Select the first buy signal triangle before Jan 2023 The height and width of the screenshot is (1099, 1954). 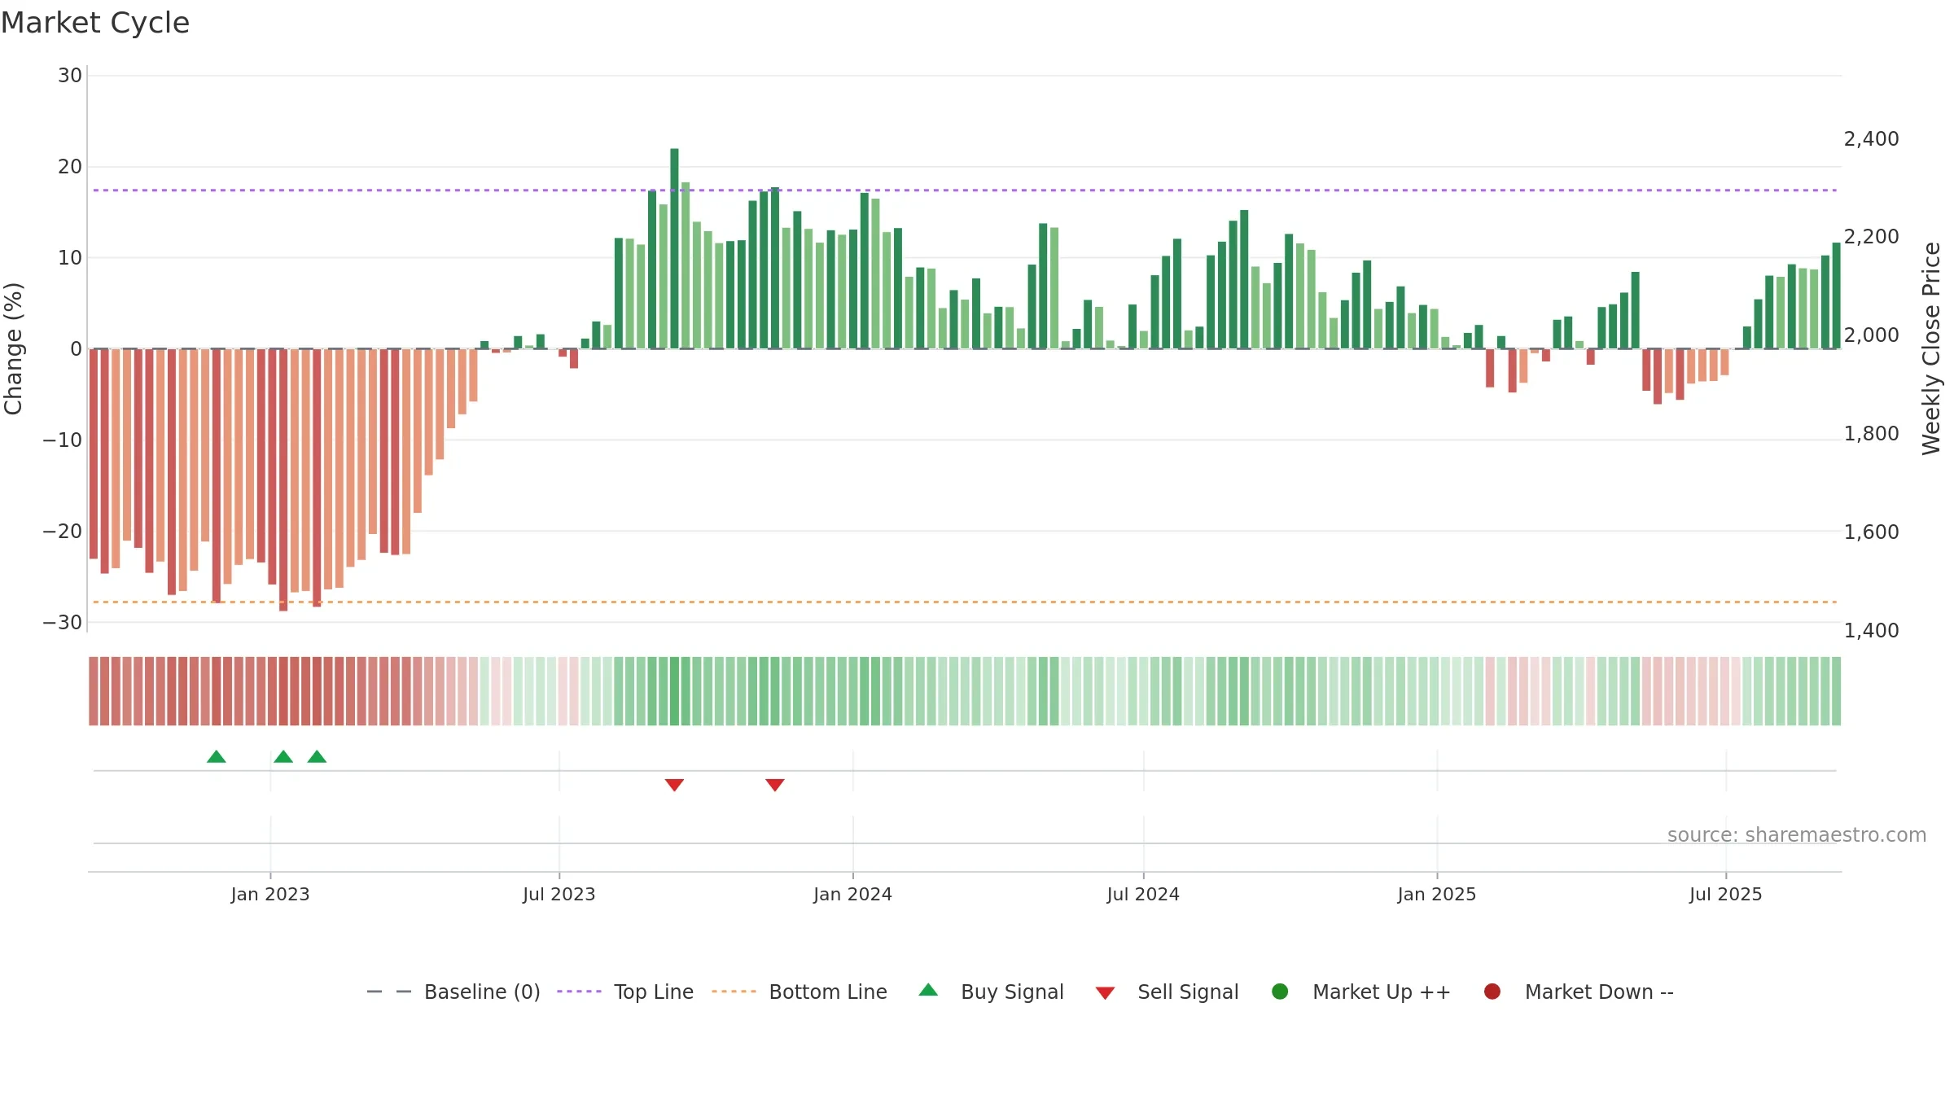click(217, 757)
